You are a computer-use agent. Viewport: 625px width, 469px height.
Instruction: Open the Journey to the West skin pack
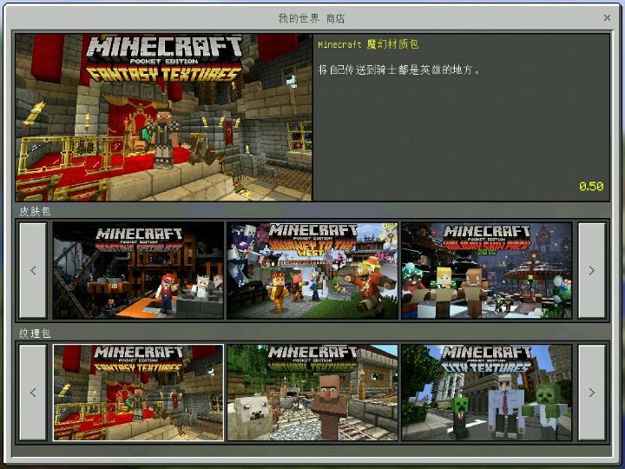coord(312,270)
